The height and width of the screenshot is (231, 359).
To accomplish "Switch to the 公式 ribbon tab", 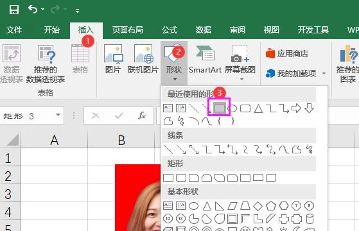I will [170, 30].
